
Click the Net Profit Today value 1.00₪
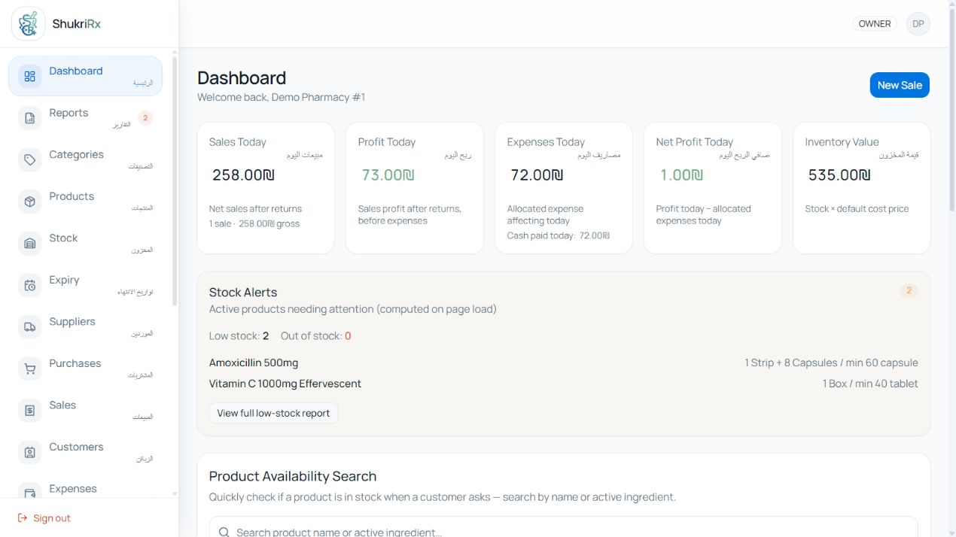682,175
